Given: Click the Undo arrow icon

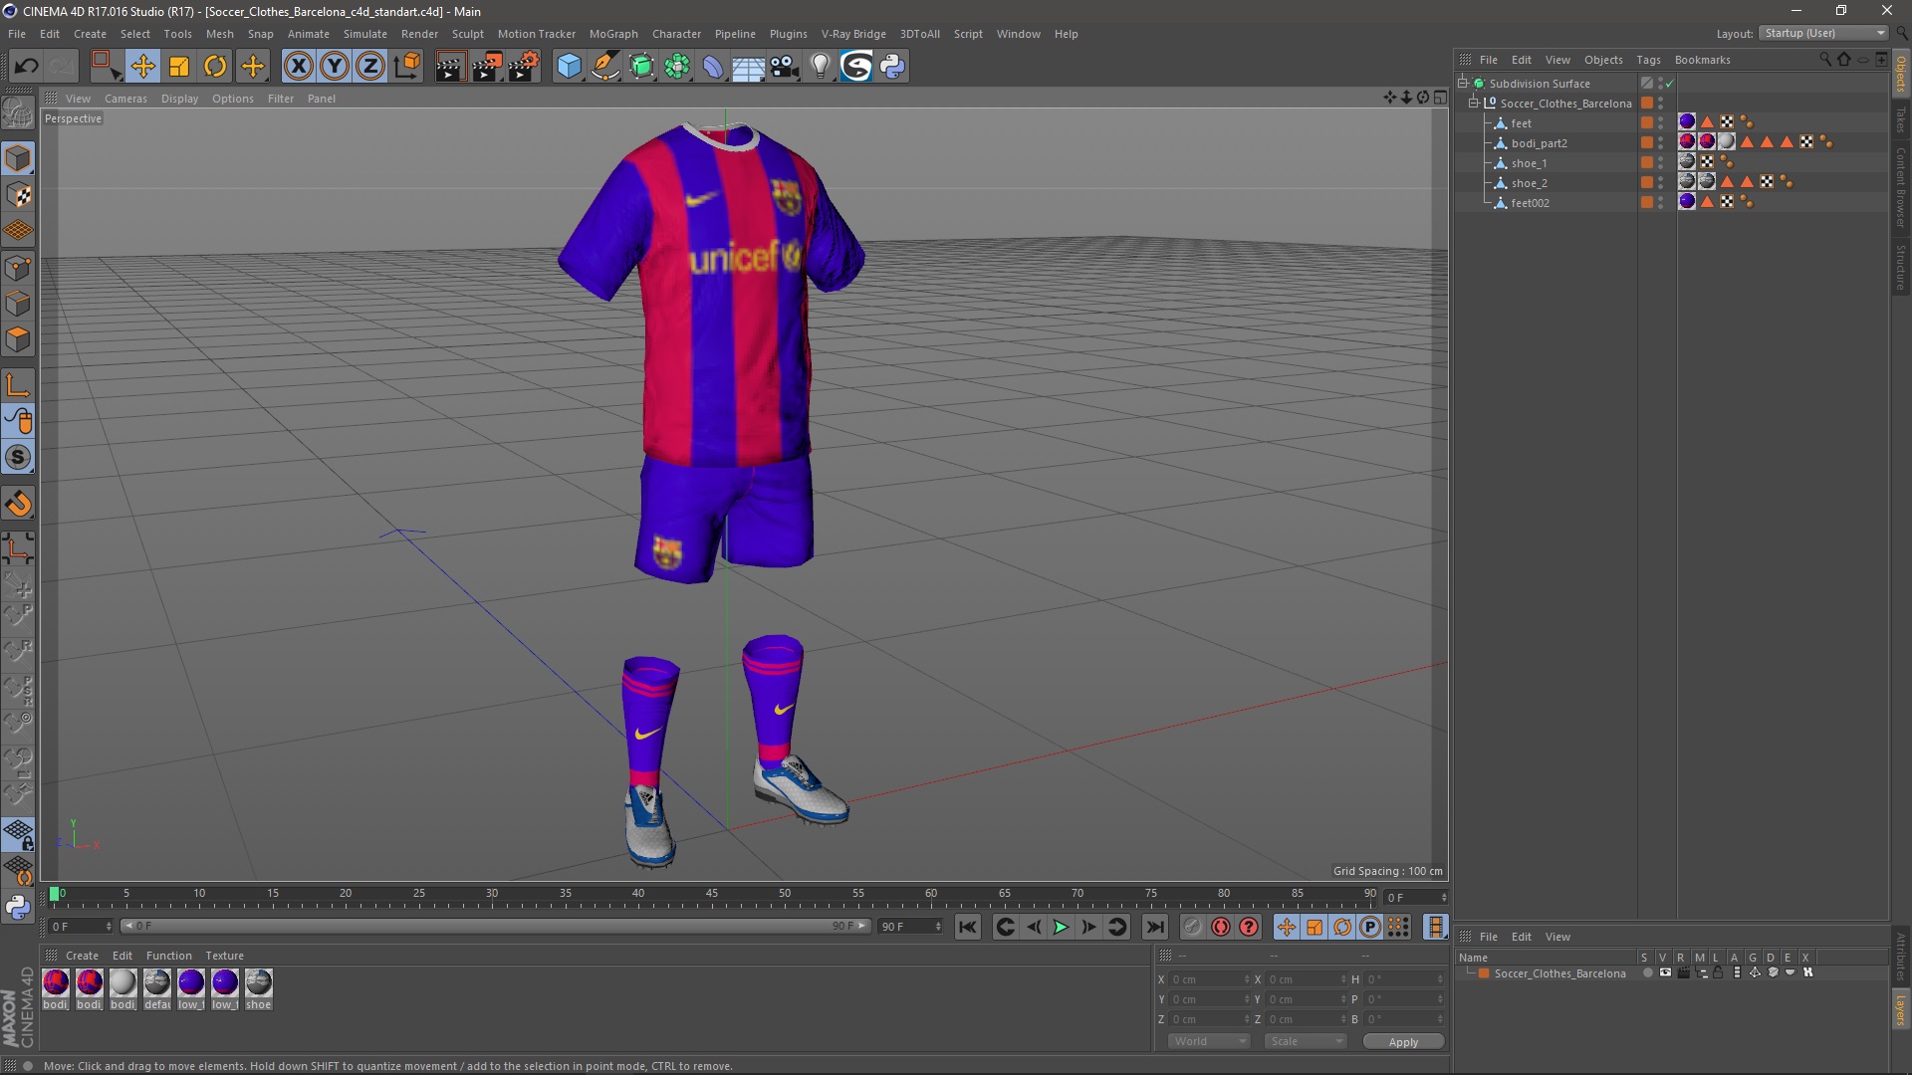Looking at the screenshot, I should 26,67.
